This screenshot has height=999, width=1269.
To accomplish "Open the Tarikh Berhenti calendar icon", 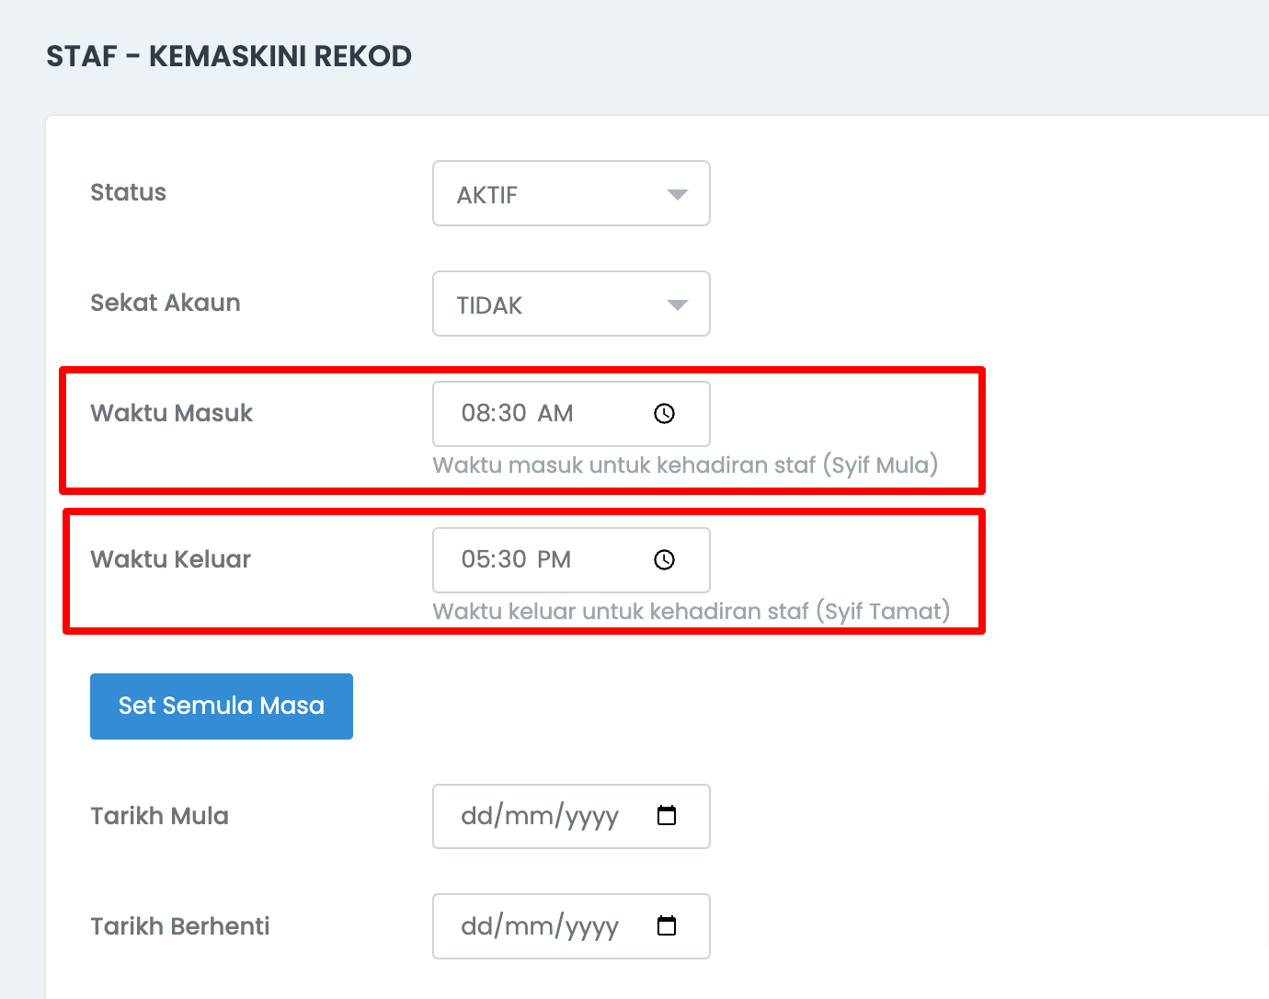I will tap(667, 925).
